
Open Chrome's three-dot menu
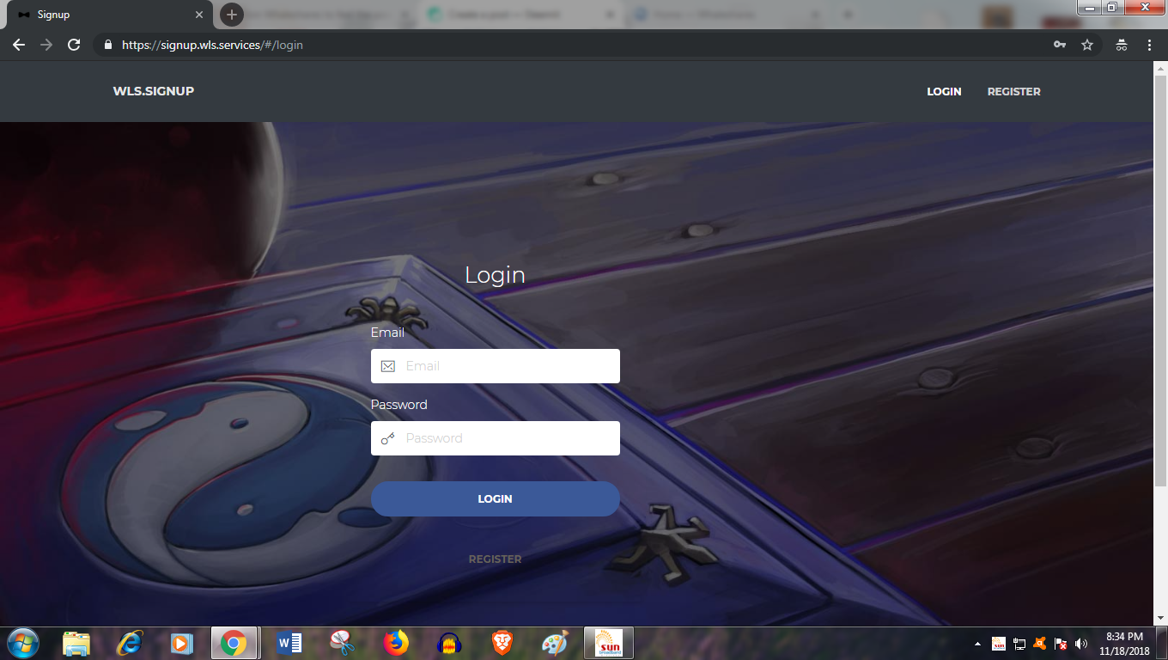click(1149, 45)
